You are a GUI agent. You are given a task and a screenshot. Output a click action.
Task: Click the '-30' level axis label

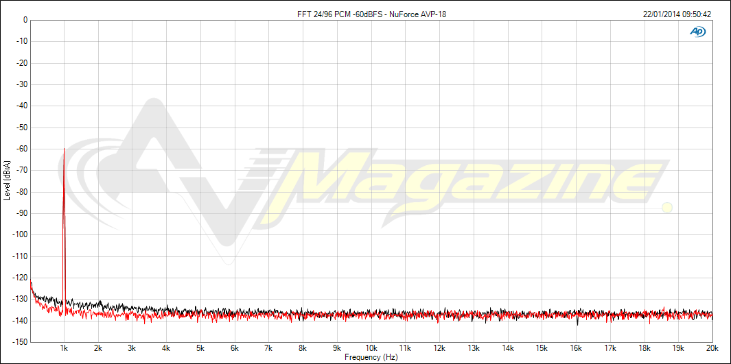coord(22,85)
